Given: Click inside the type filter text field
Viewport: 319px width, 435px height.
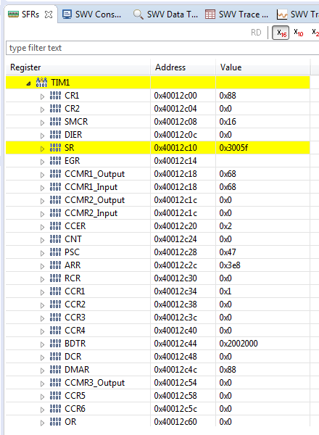Looking at the screenshot, I should 162,48.
